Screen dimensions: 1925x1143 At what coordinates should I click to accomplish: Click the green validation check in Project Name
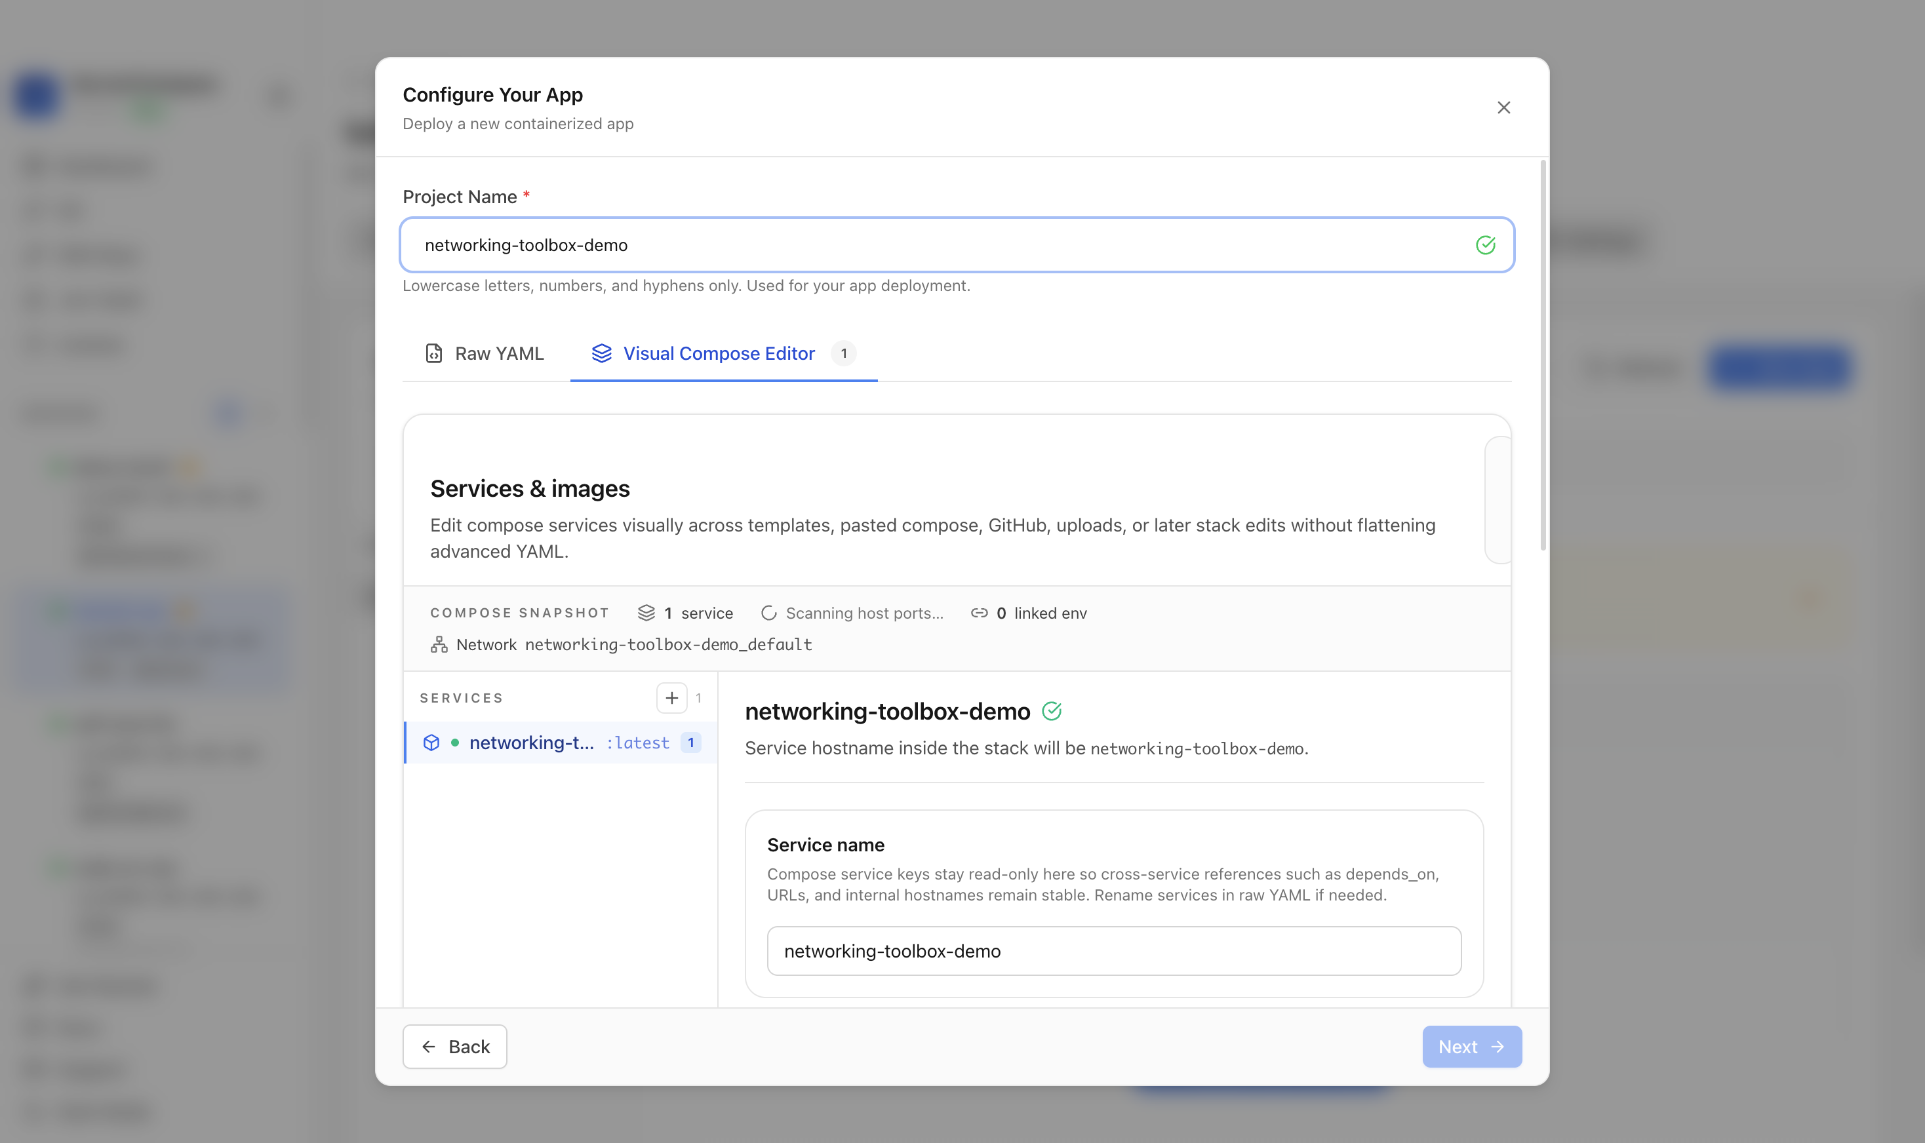tap(1485, 245)
